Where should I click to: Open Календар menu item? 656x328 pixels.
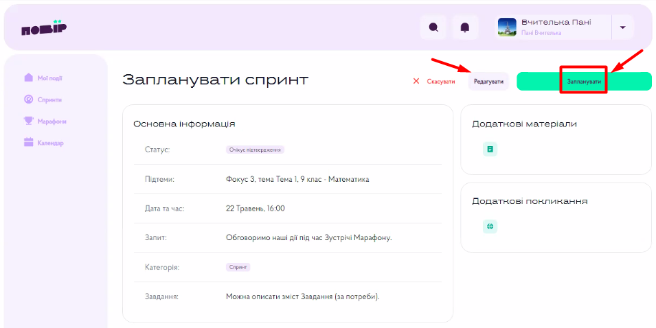point(51,143)
